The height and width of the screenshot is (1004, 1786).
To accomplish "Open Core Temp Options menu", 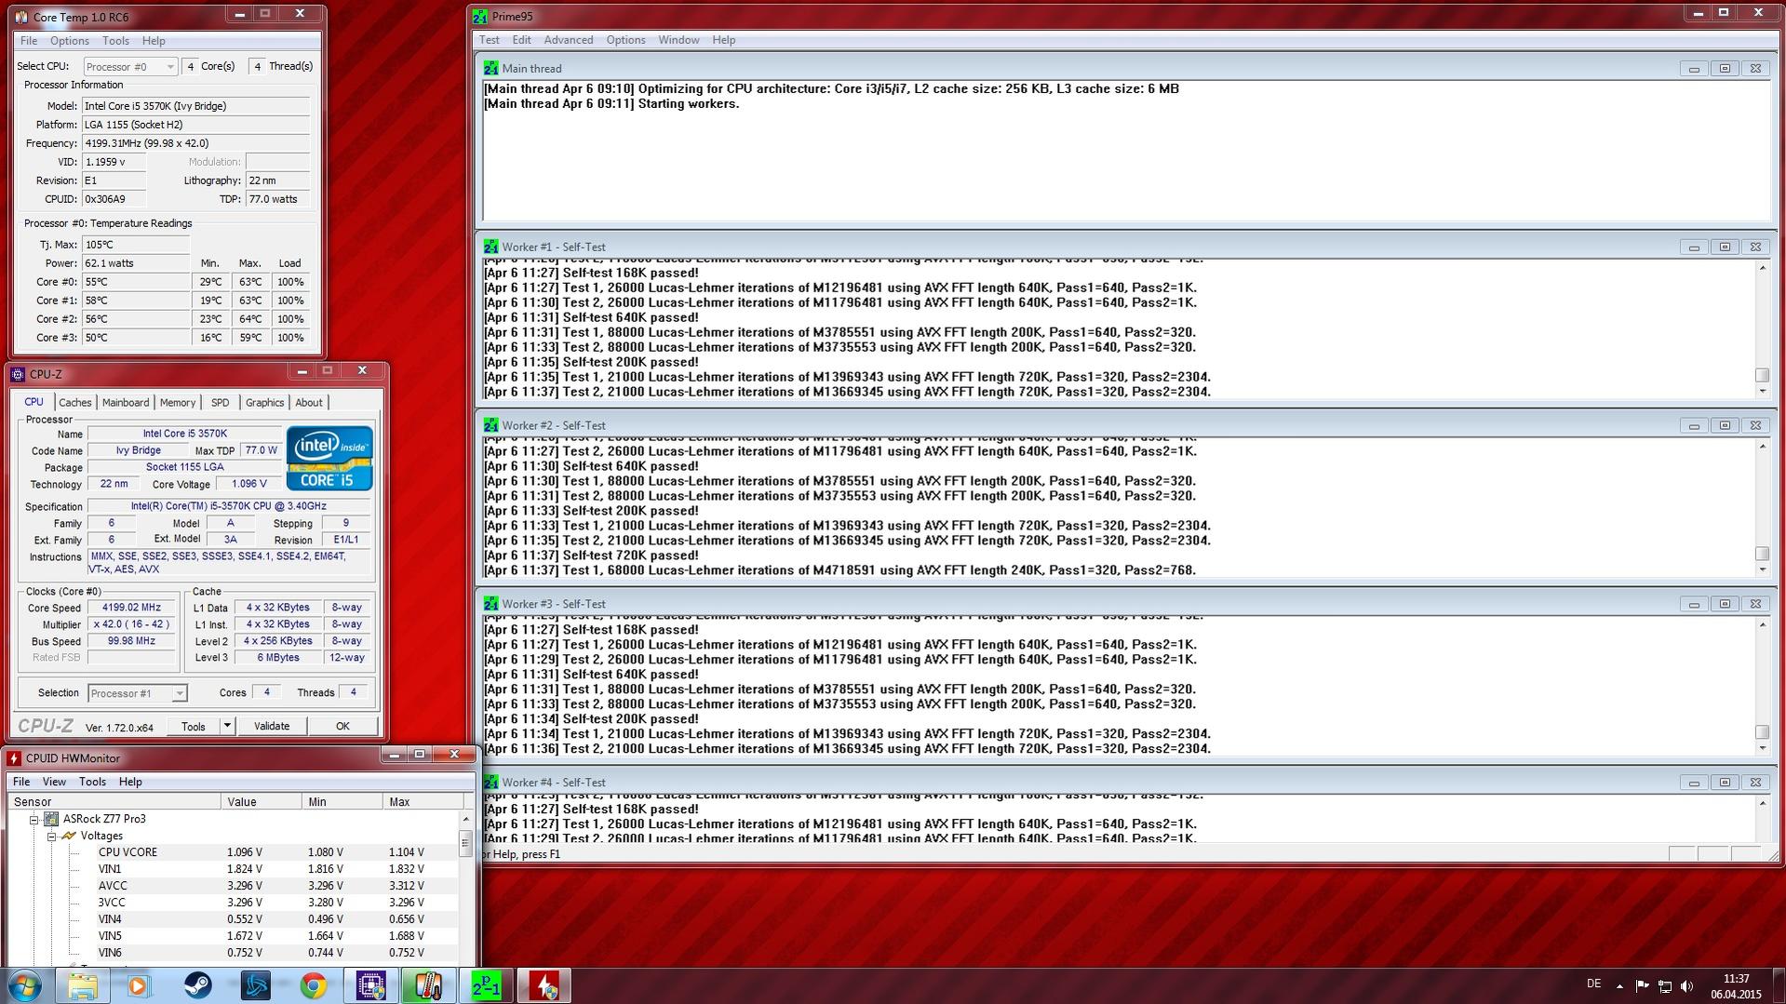I will (x=70, y=41).
